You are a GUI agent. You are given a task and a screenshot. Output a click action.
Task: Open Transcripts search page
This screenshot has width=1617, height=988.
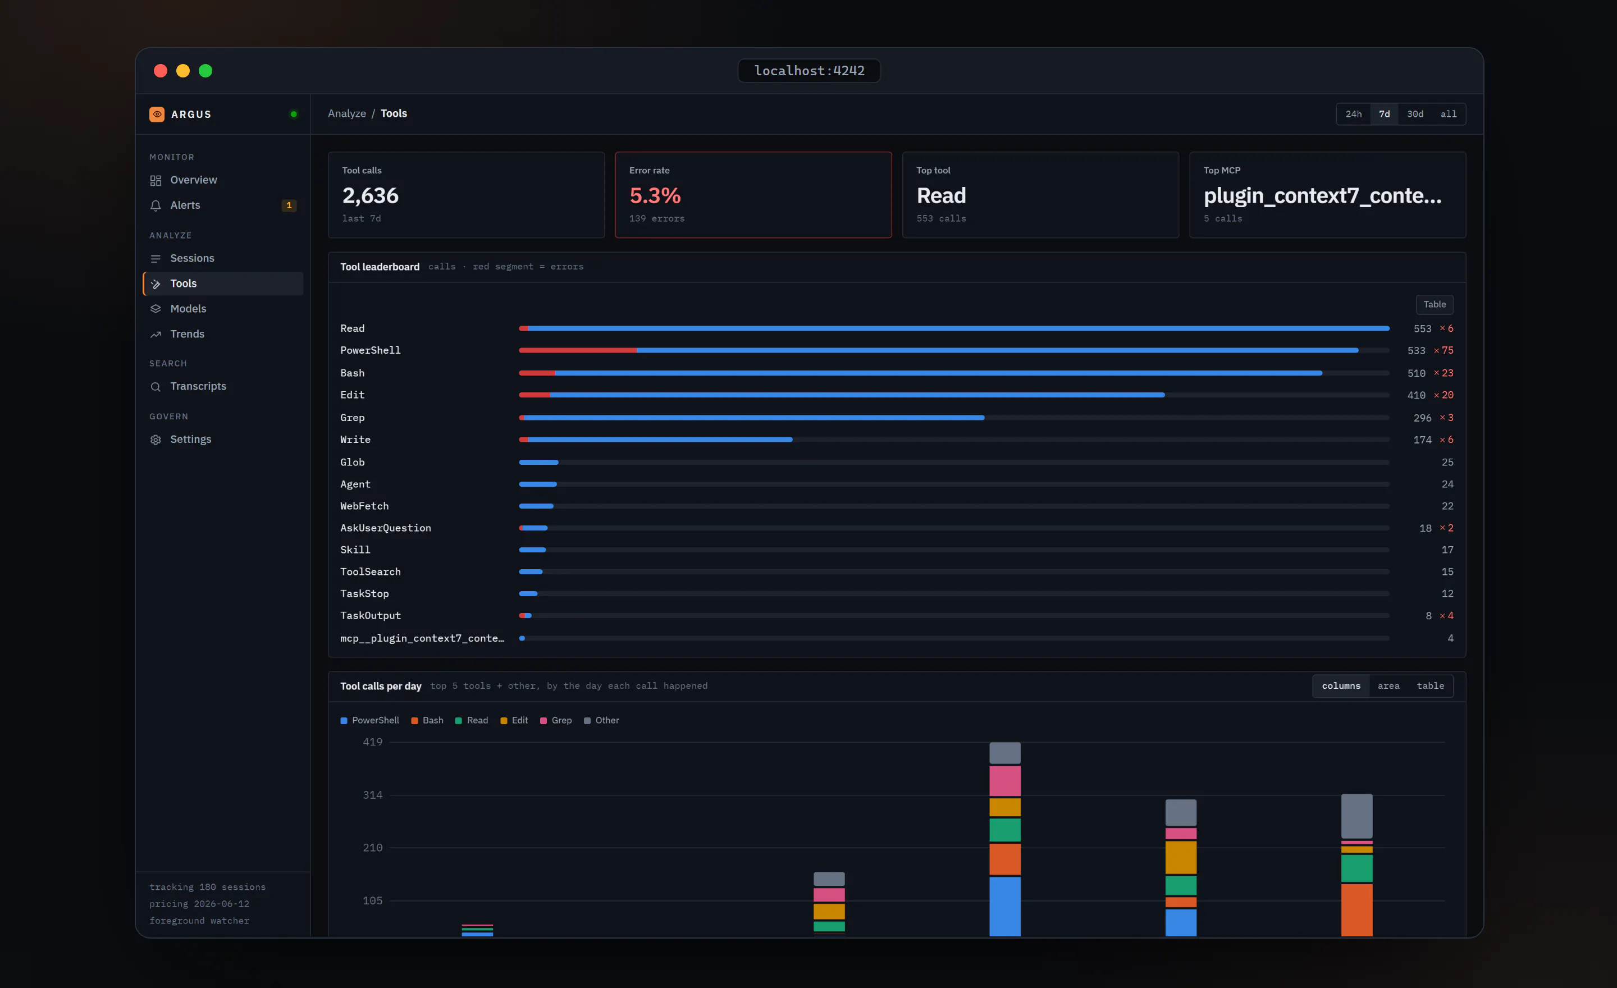coord(223,387)
